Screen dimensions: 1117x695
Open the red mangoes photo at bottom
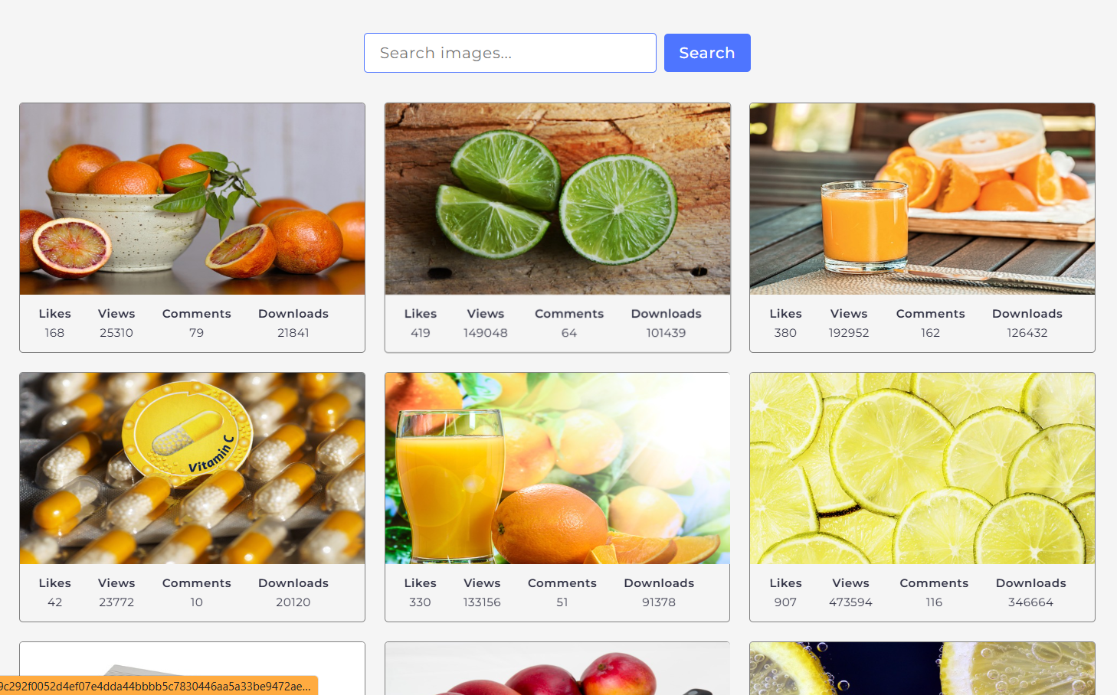(558, 668)
